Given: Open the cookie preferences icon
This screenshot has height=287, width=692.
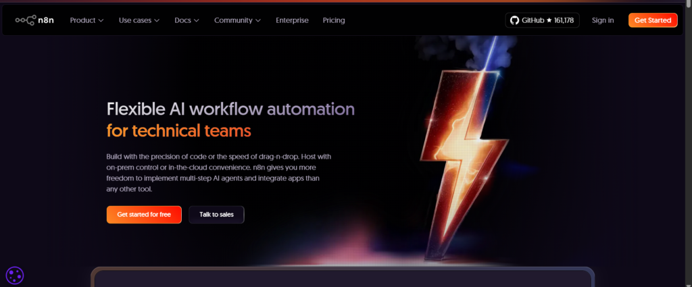Looking at the screenshot, I should click(15, 275).
